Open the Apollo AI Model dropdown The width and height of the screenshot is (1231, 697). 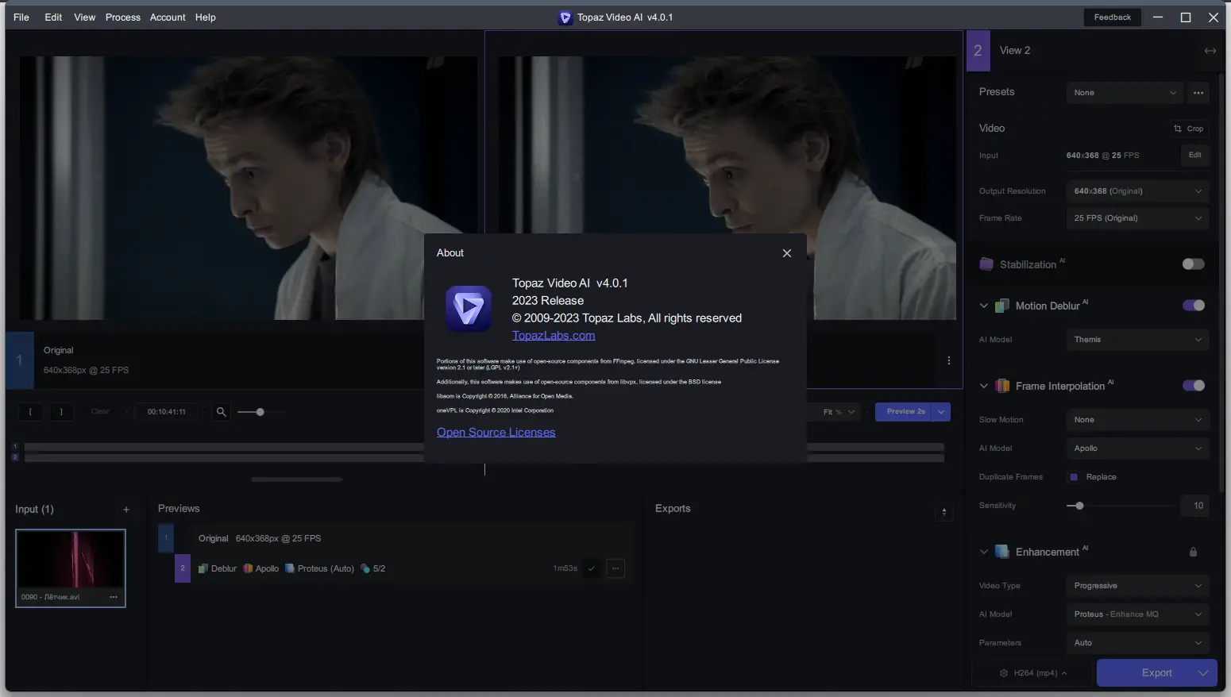click(x=1137, y=449)
